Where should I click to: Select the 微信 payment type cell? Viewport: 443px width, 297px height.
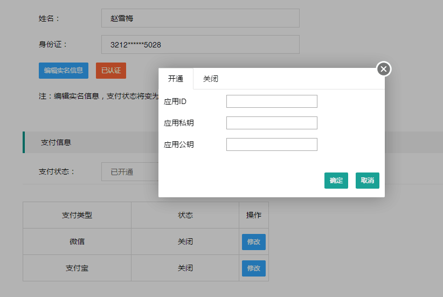tap(77, 242)
